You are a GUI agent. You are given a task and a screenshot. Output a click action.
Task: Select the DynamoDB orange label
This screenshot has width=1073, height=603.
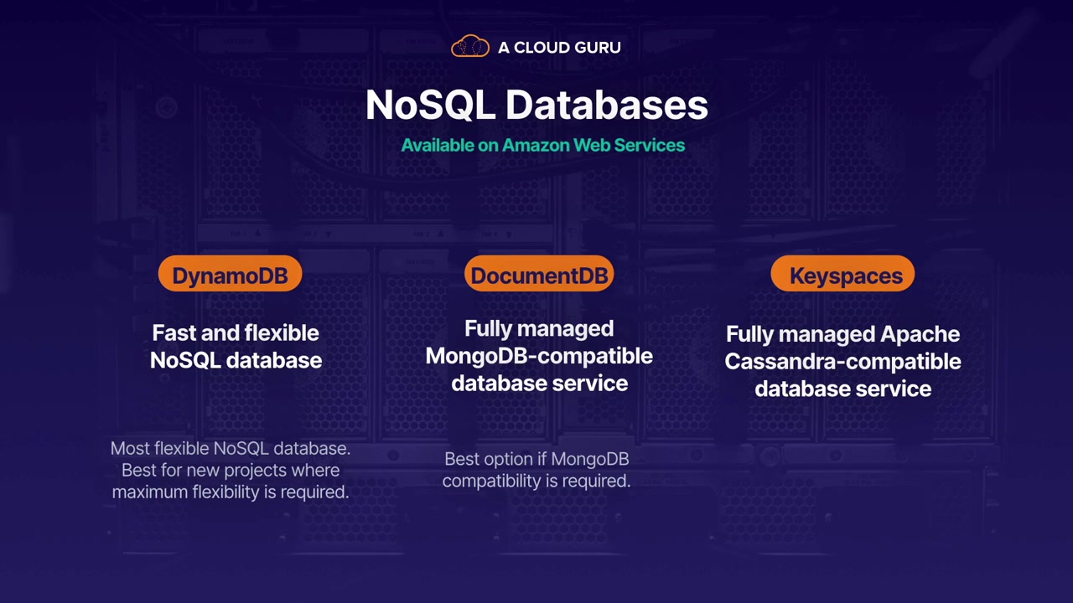[x=230, y=275]
